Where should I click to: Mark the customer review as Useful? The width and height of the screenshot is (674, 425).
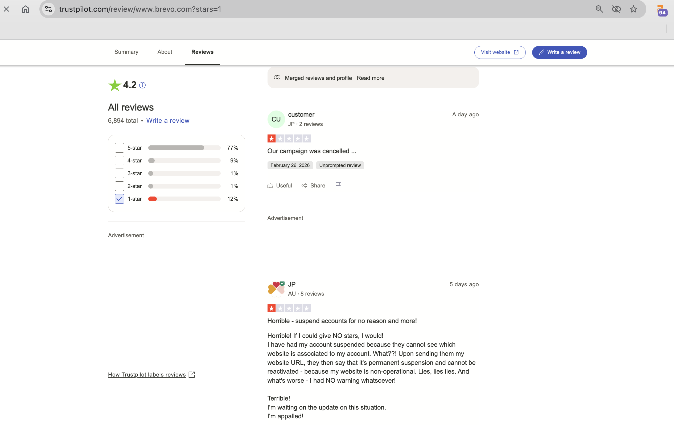279,186
